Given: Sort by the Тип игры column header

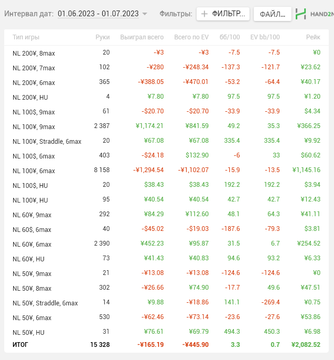Looking at the screenshot, I should [26, 37].
